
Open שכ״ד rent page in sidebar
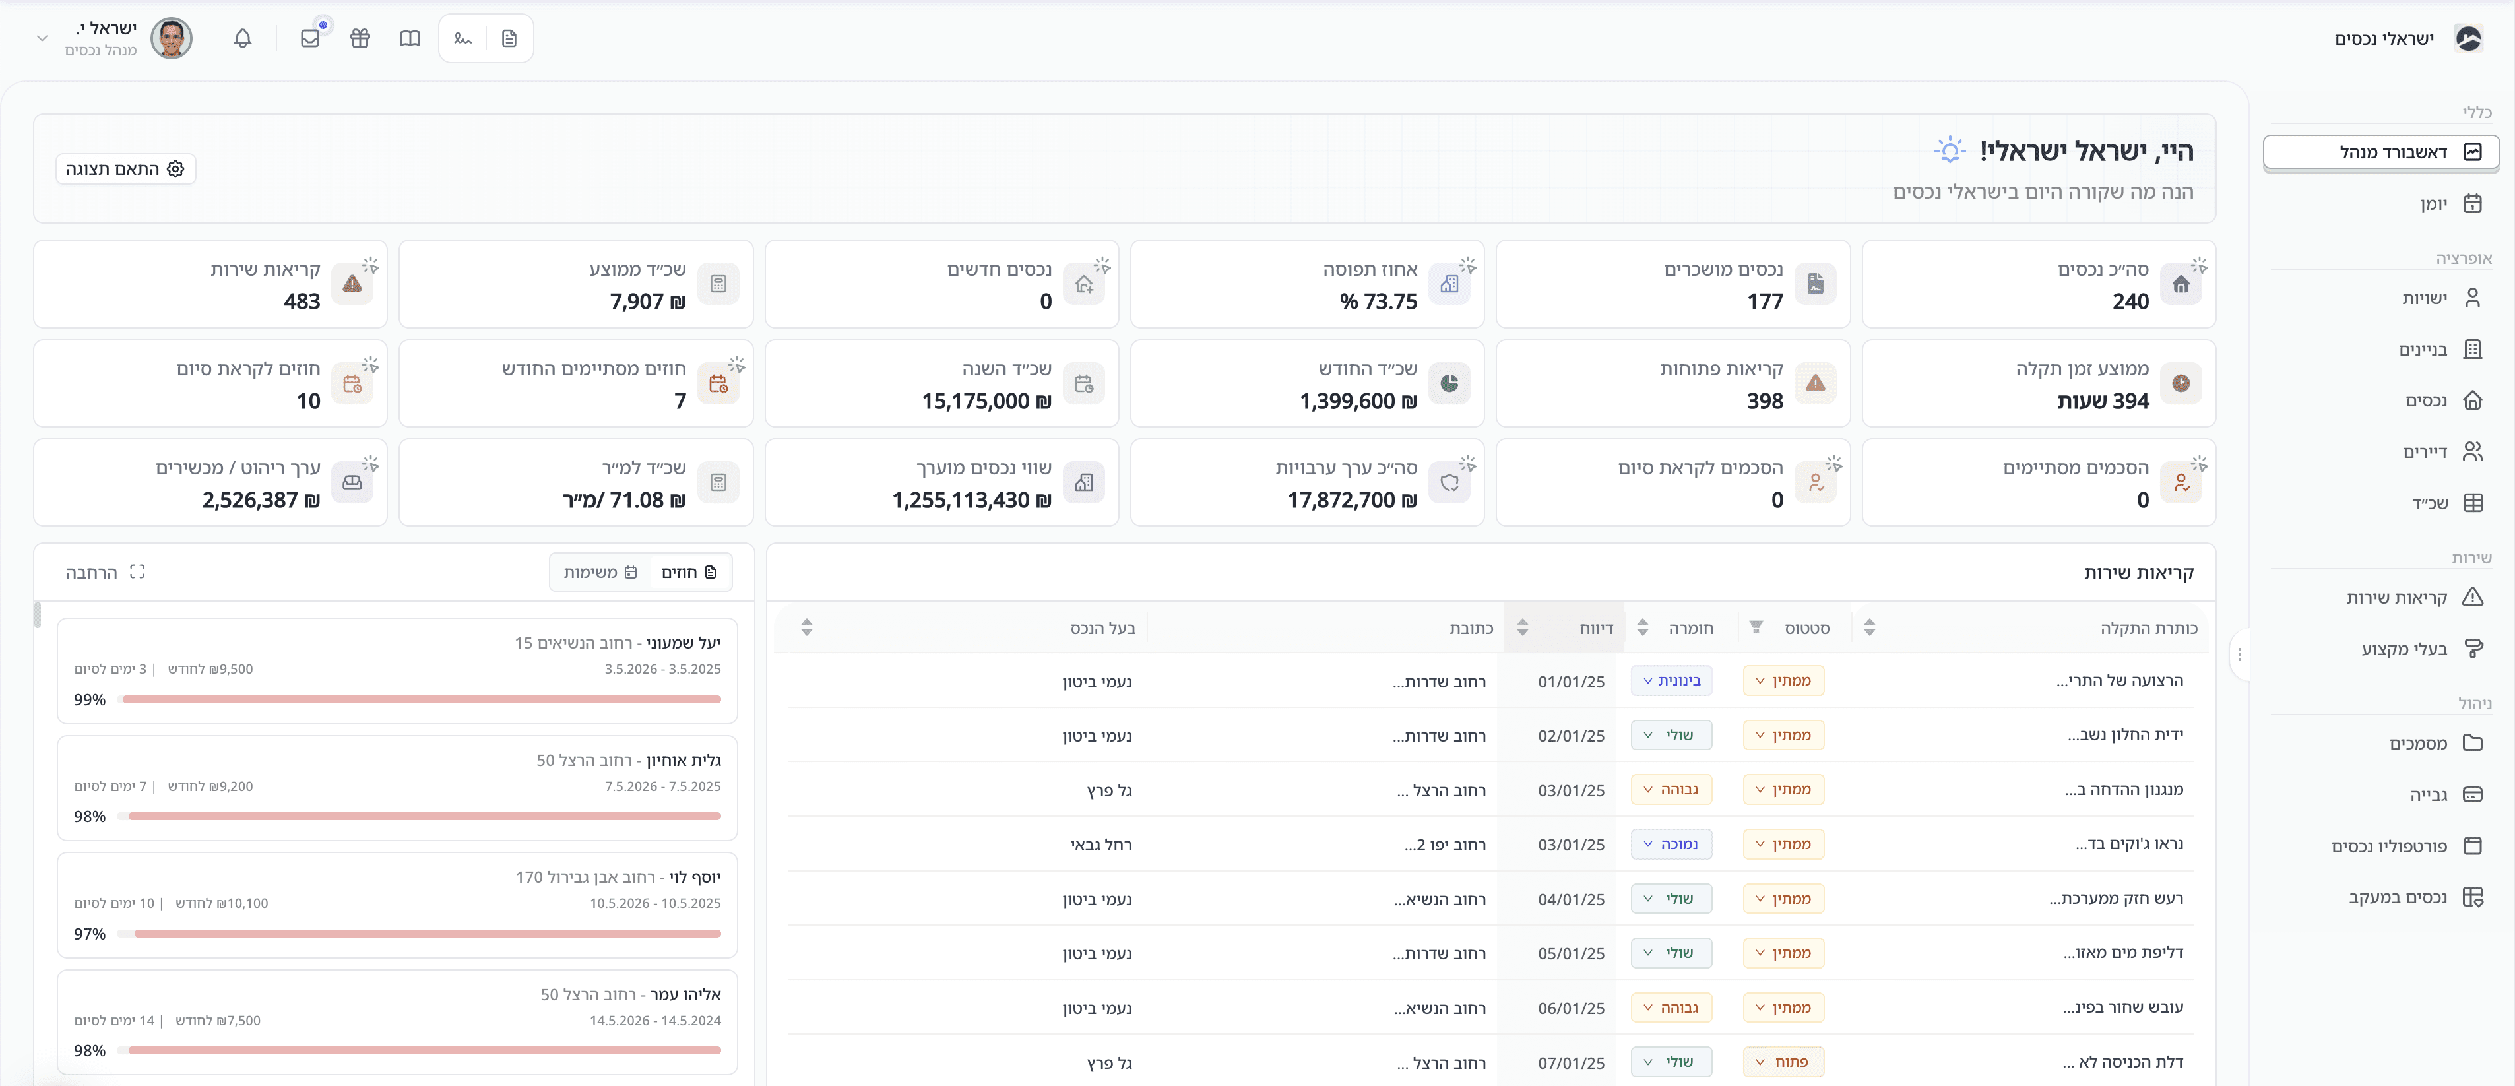tap(2381, 502)
